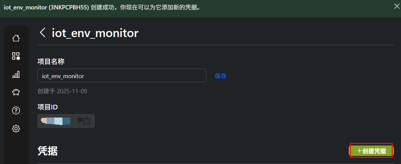Click the 项目ID label
The image size is (401, 164).
click(48, 107)
